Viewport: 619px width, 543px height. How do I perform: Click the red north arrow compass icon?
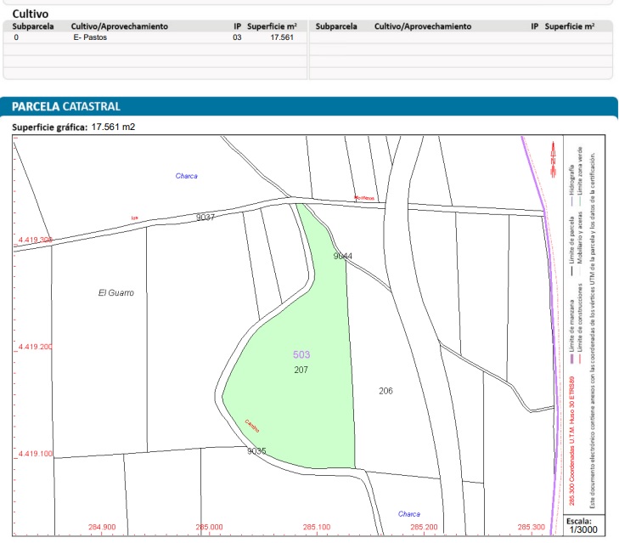tap(553, 159)
